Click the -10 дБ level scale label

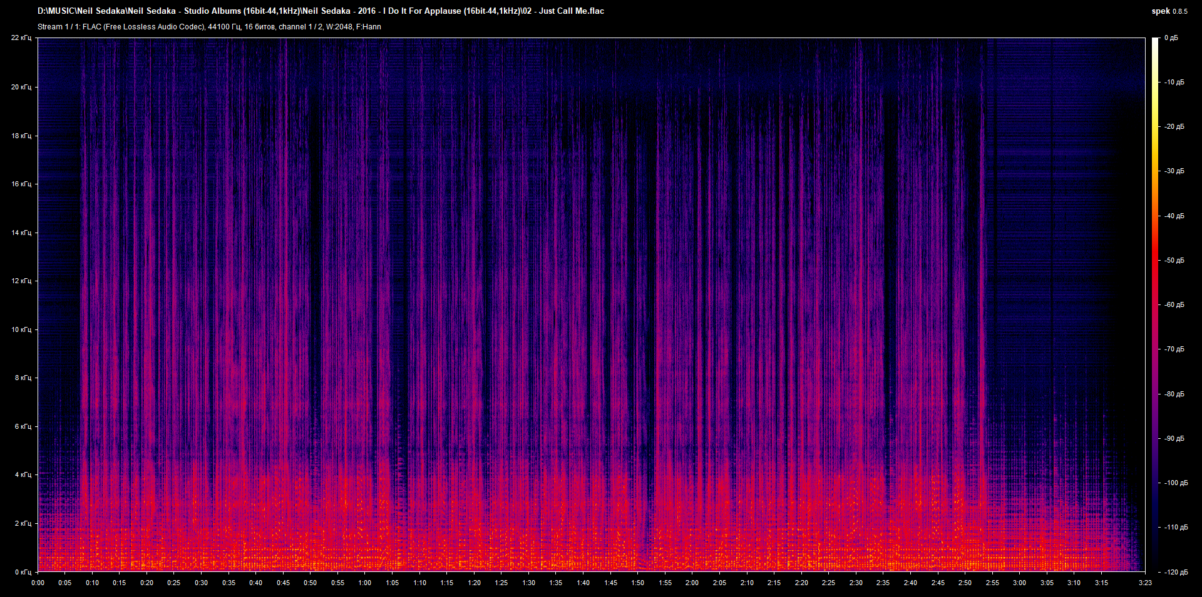click(1174, 82)
